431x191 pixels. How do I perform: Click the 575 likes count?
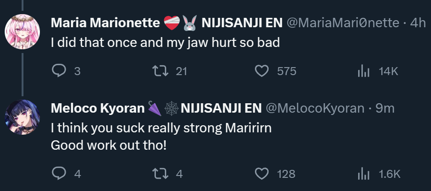[286, 71]
